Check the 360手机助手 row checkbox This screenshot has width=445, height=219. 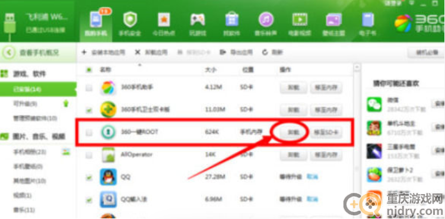[89, 88]
